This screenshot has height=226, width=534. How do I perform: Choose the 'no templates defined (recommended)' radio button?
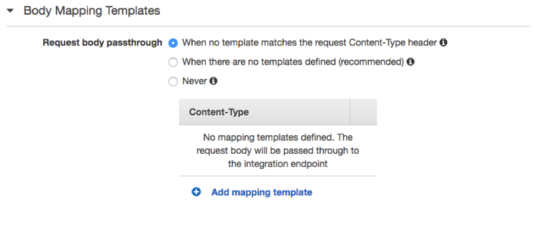point(173,62)
